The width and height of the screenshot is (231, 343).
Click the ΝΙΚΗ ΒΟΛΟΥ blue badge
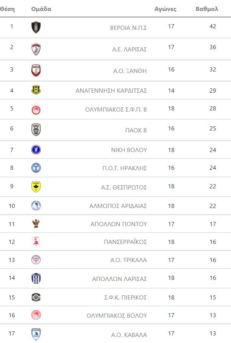pos(36,149)
